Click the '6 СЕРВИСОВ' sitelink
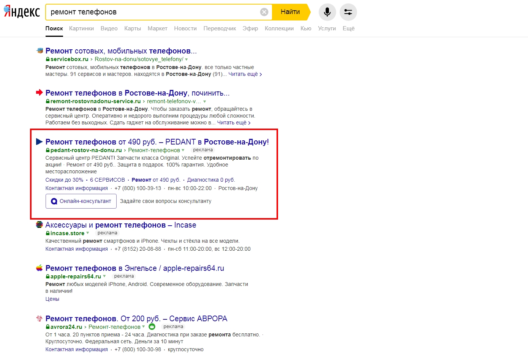 point(107,180)
